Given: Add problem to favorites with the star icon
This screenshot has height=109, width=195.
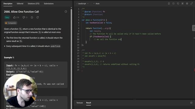Looking at the screenshot, I should click(32, 18).
